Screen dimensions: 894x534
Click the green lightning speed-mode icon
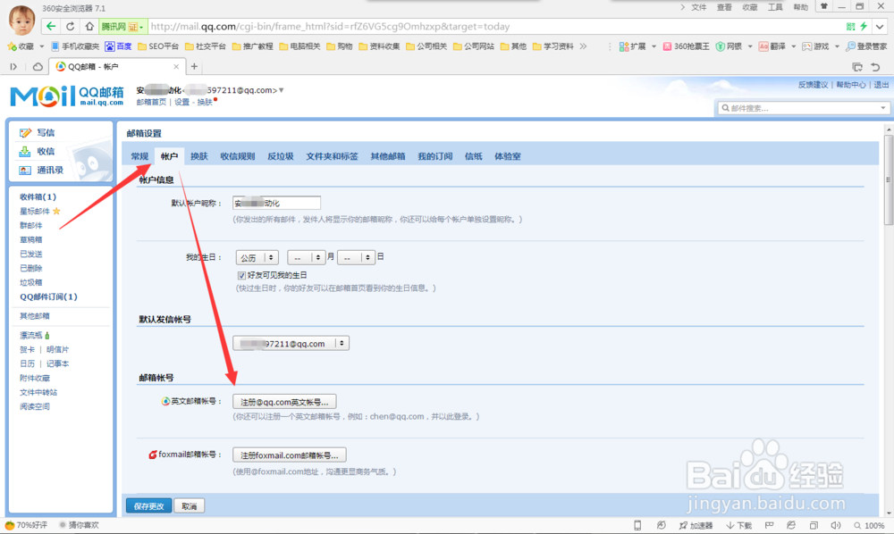[x=864, y=26]
